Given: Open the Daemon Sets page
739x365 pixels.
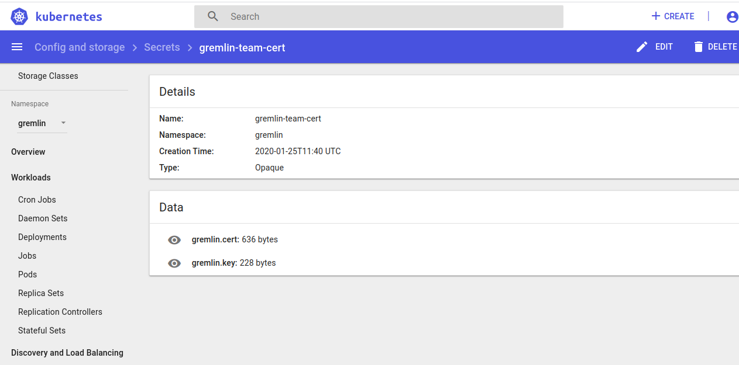Looking at the screenshot, I should (43, 218).
